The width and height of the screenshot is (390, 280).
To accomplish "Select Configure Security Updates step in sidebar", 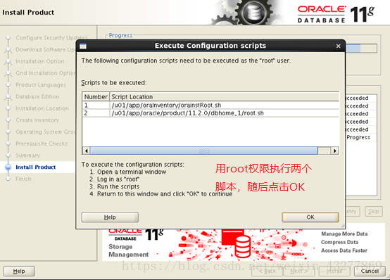I will tap(51, 38).
